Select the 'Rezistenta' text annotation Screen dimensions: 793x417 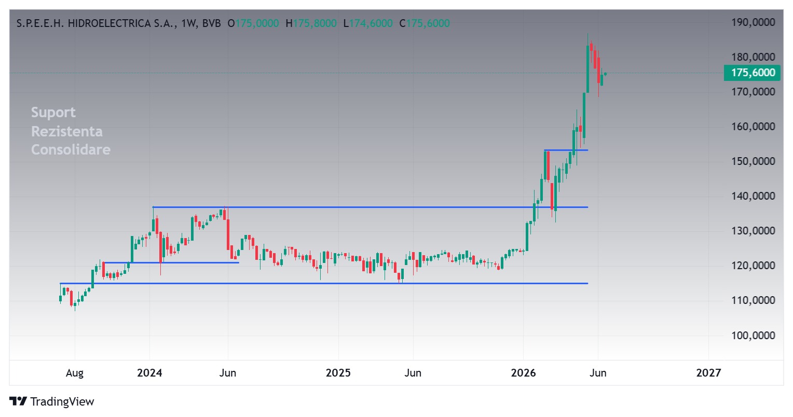point(66,131)
